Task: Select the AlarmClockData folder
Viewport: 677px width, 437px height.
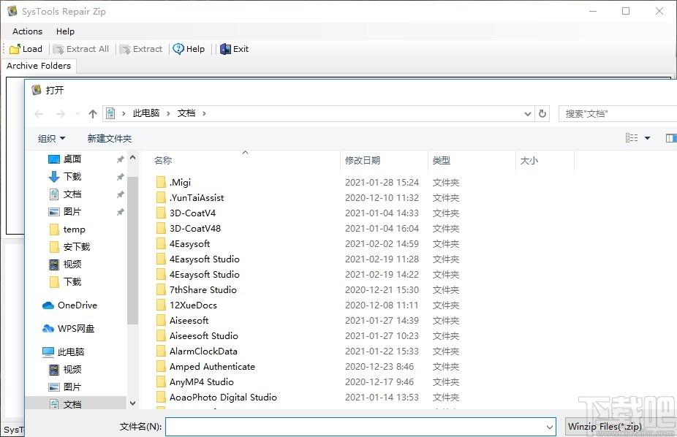Action: tap(203, 351)
